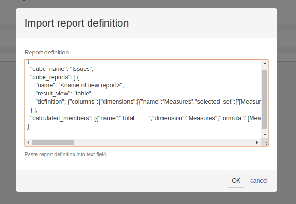
Task: Click empty horizontal scrollbar track right of thumb
Action: (x=164, y=143)
